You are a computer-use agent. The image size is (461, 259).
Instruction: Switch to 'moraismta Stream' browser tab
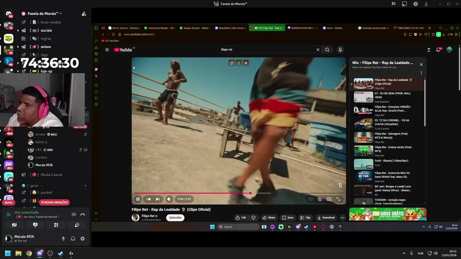pyautogui.click(x=159, y=28)
